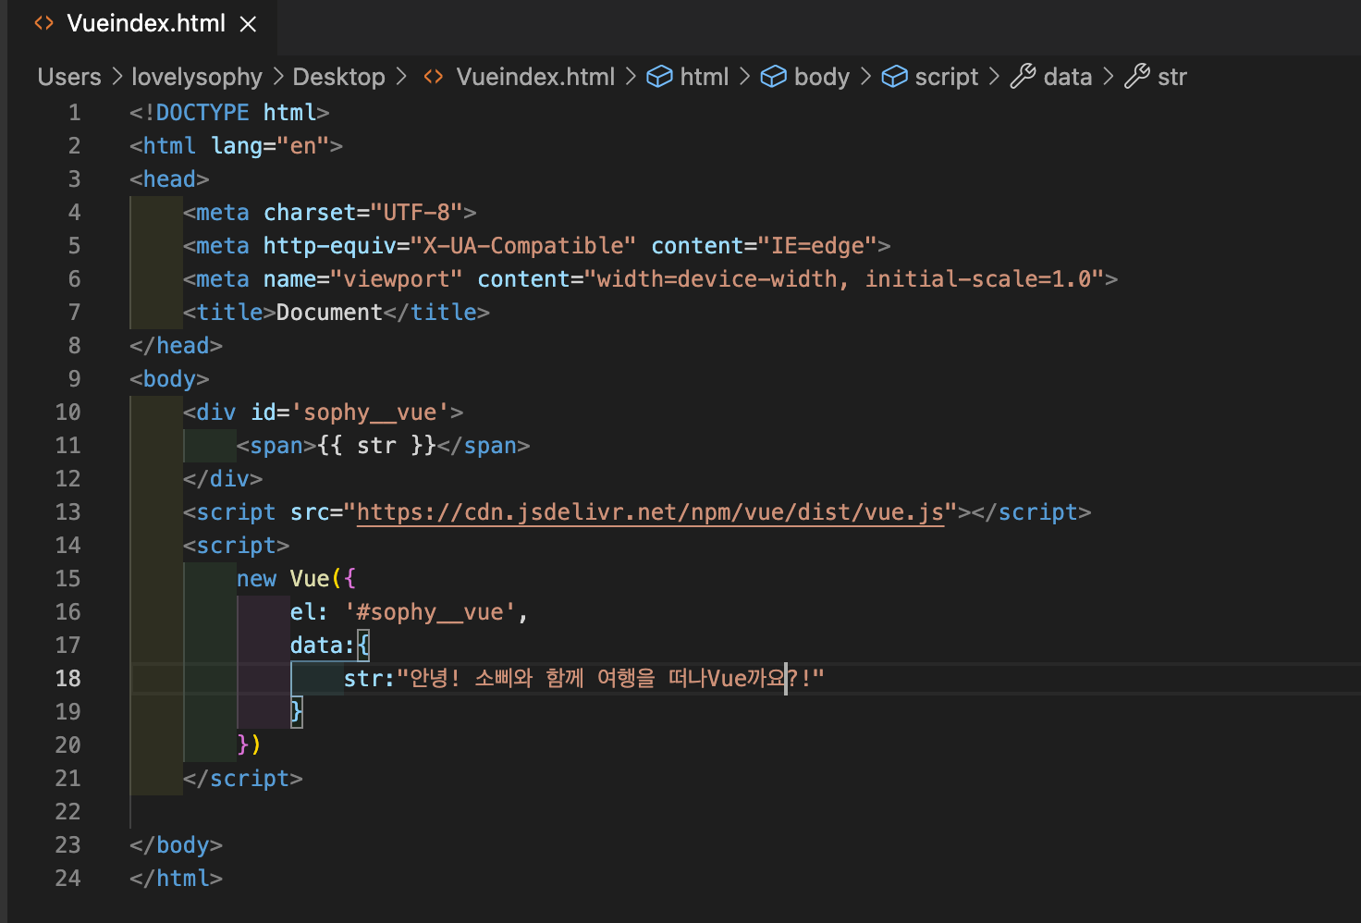Open the html symbol breadcrumb

(x=705, y=77)
